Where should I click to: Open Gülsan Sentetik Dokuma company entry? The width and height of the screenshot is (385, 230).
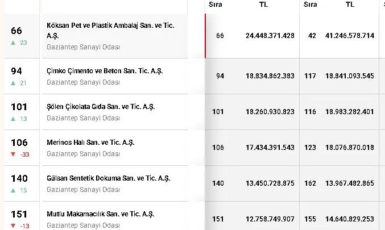click(109, 178)
